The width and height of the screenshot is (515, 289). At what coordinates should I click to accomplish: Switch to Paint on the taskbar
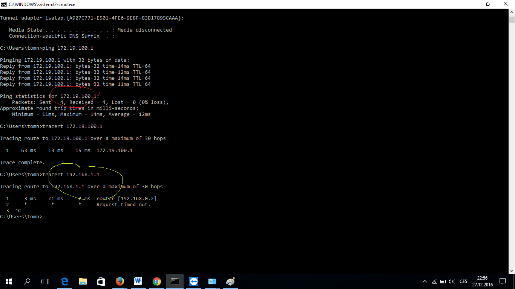click(230, 281)
